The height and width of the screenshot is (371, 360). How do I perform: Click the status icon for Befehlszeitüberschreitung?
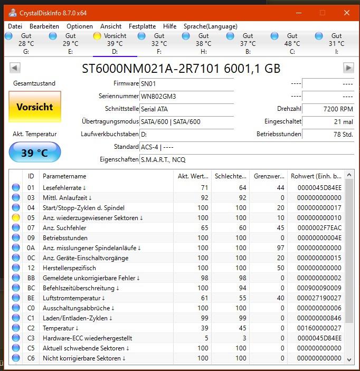click(16, 288)
